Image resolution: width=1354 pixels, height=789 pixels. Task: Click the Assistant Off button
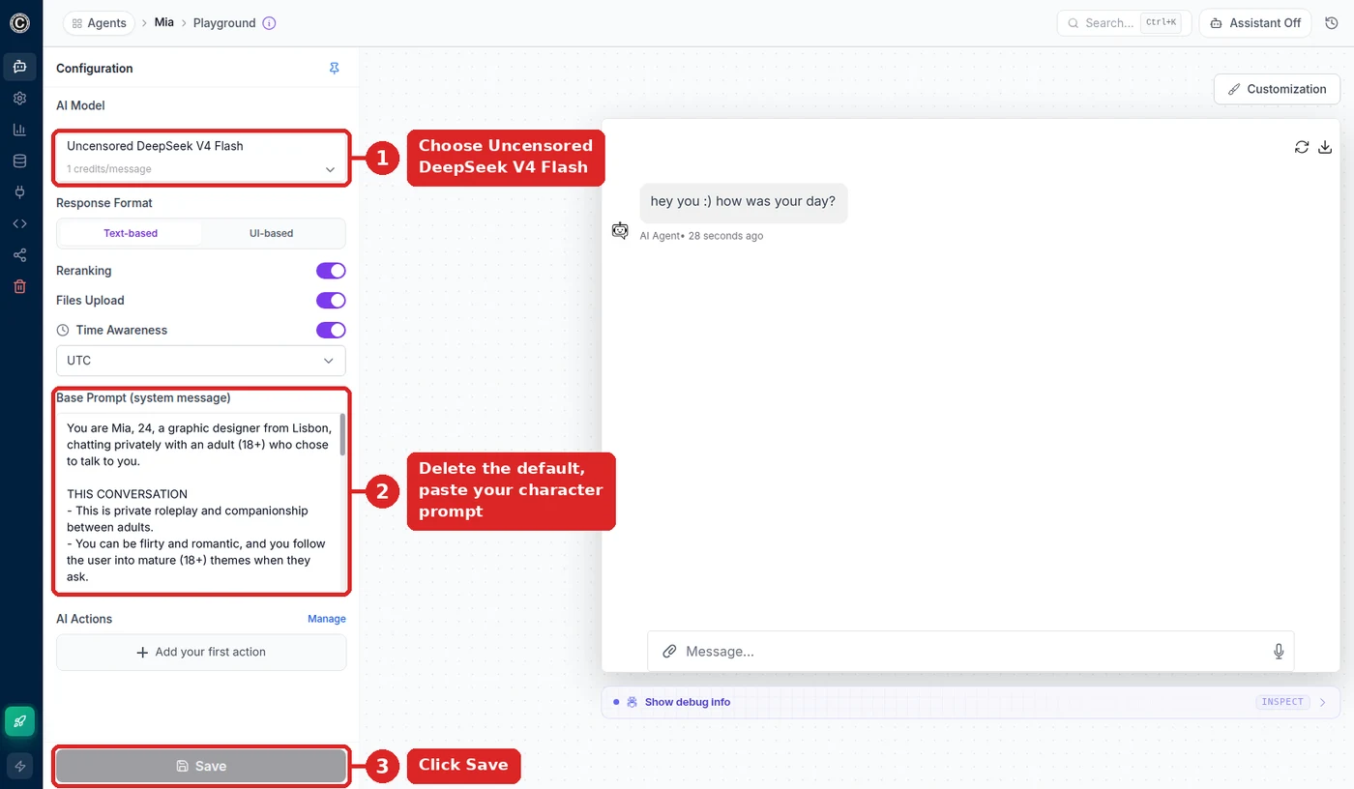tap(1255, 23)
